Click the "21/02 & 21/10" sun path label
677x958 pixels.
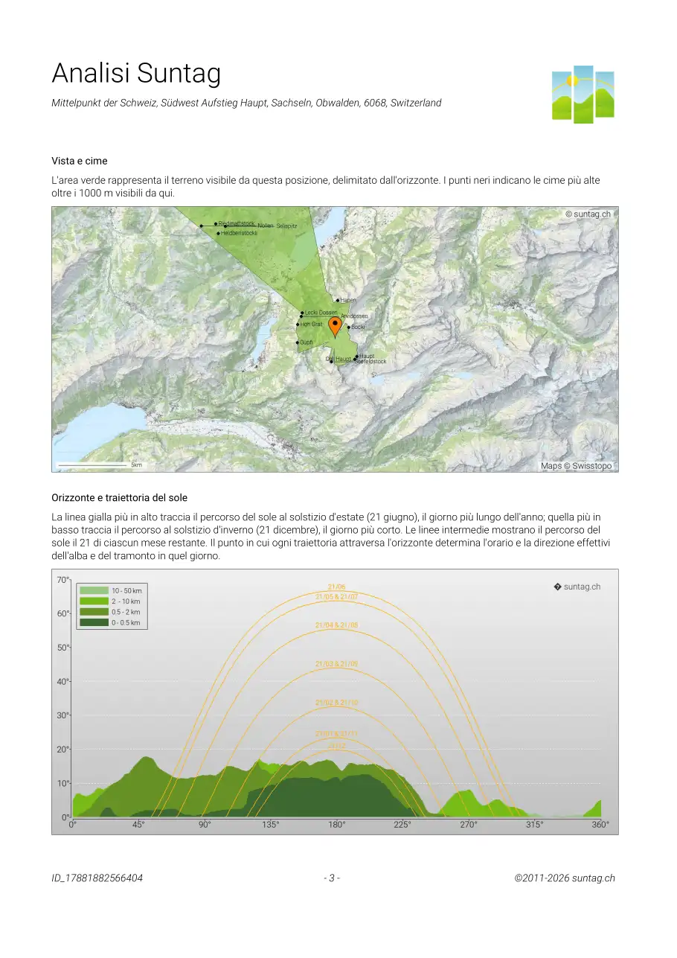click(x=336, y=703)
